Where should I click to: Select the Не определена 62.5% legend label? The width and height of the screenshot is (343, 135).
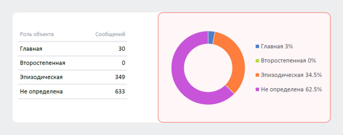(291, 90)
